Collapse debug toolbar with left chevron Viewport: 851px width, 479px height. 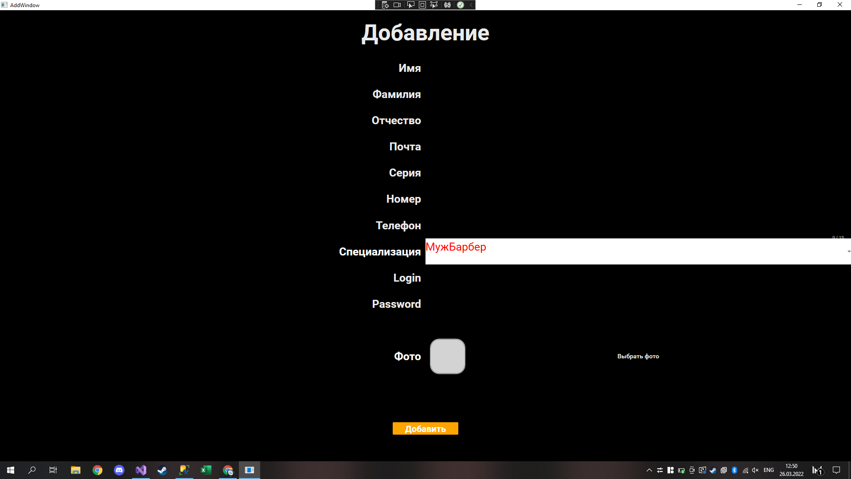click(471, 5)
